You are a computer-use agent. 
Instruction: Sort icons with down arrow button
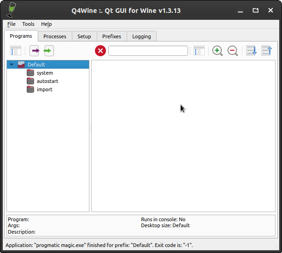(x=251, y=51)
